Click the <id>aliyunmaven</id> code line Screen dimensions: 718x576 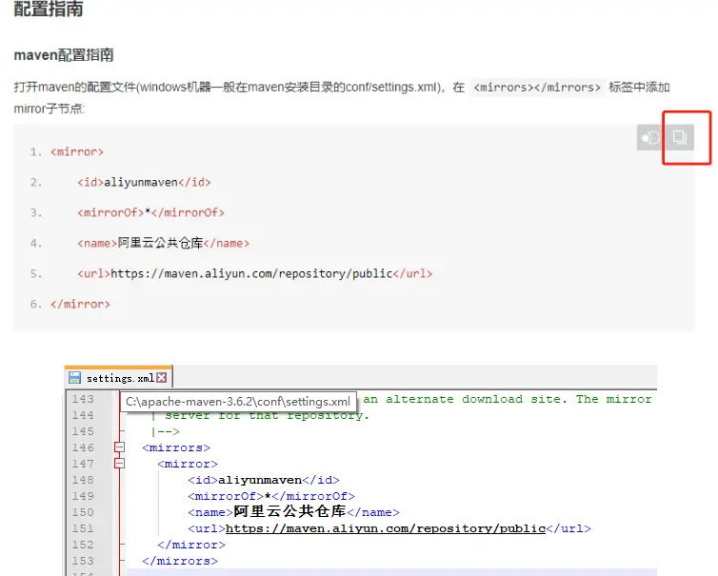144,182
